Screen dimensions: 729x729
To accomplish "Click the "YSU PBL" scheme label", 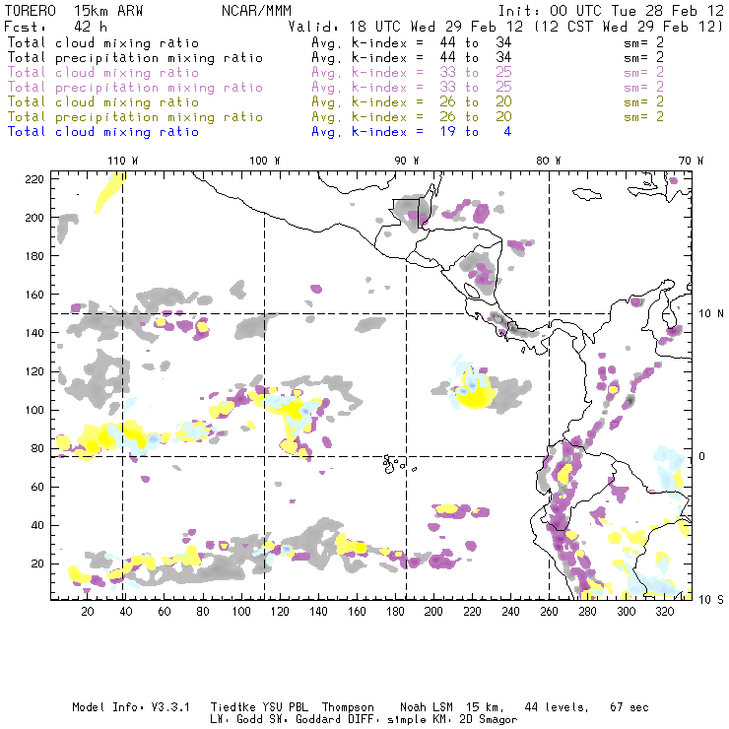I will [x=286, y=707].
